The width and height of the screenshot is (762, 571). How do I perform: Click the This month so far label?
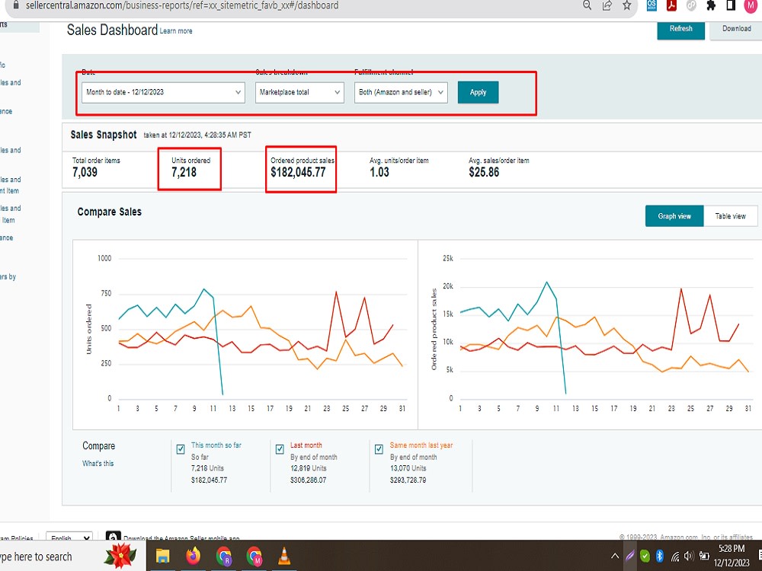[216, 445]
